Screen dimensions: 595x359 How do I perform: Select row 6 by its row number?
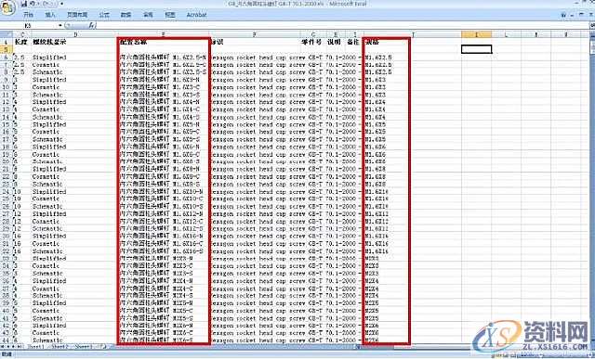pyautogui.click(x=7, y=58)
